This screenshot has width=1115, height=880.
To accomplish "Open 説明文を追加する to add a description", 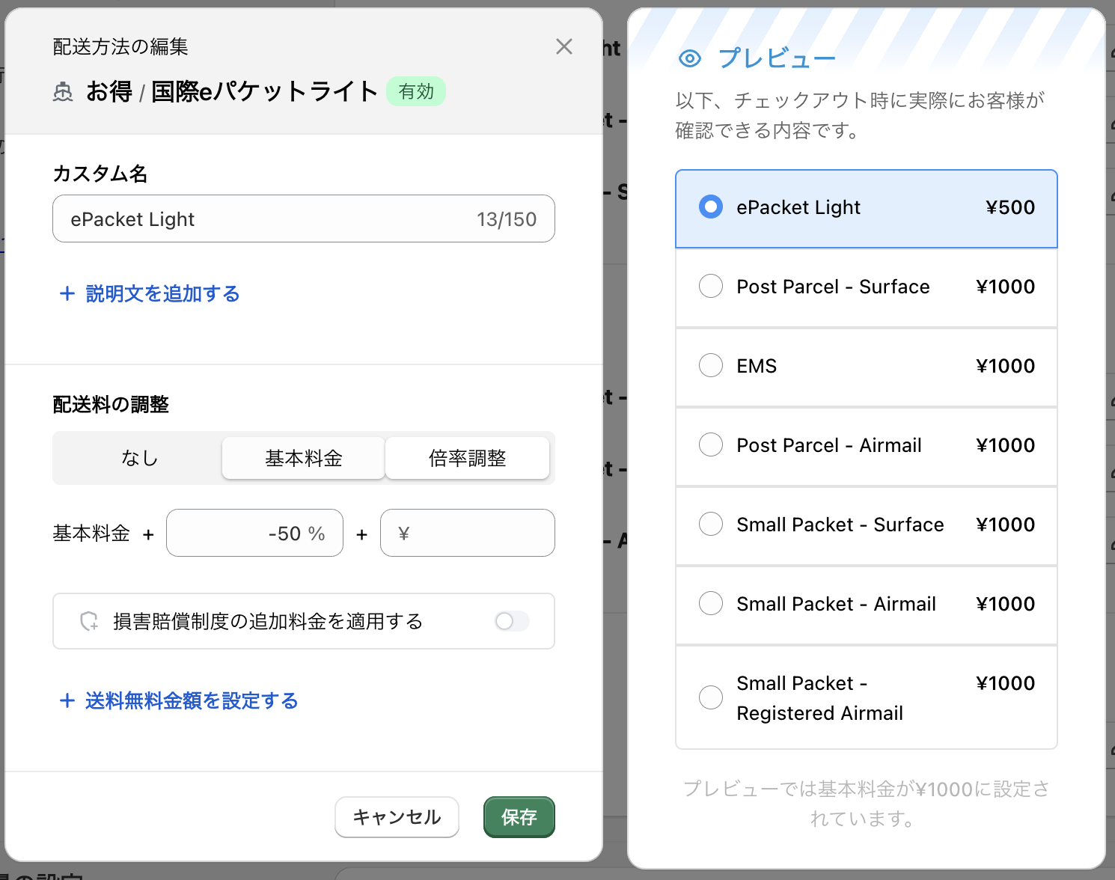I will (x=162, y=293).
